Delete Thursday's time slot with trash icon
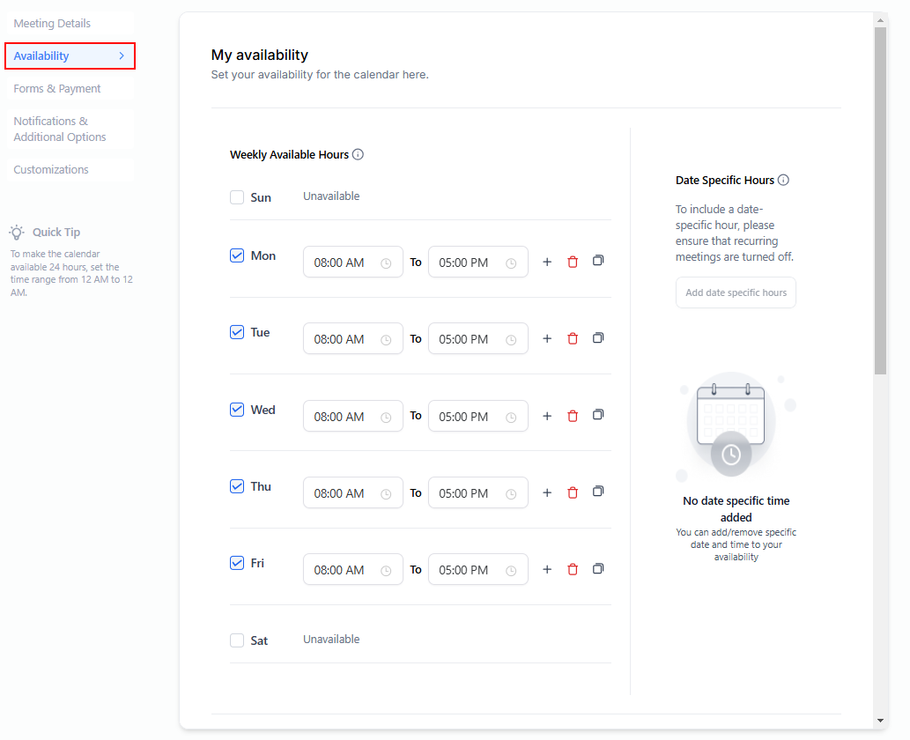Viewport: 910px width, 740px height. click(x=573, y=493)
